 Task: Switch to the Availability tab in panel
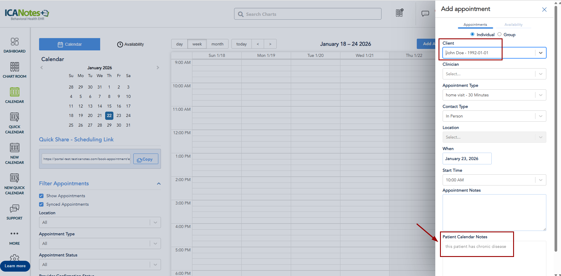coord(513,25)
